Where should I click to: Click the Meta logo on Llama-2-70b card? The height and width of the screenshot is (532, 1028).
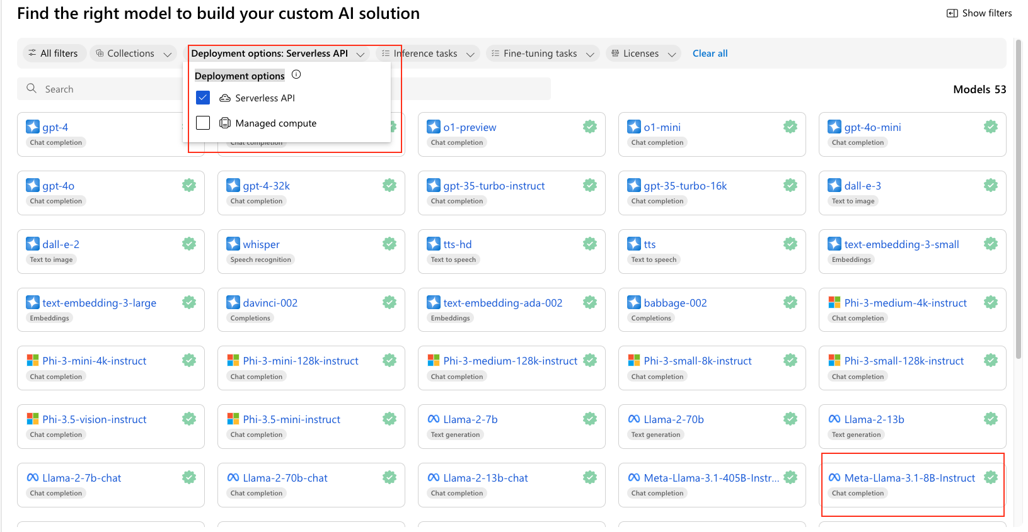click(x=634, y=419)
